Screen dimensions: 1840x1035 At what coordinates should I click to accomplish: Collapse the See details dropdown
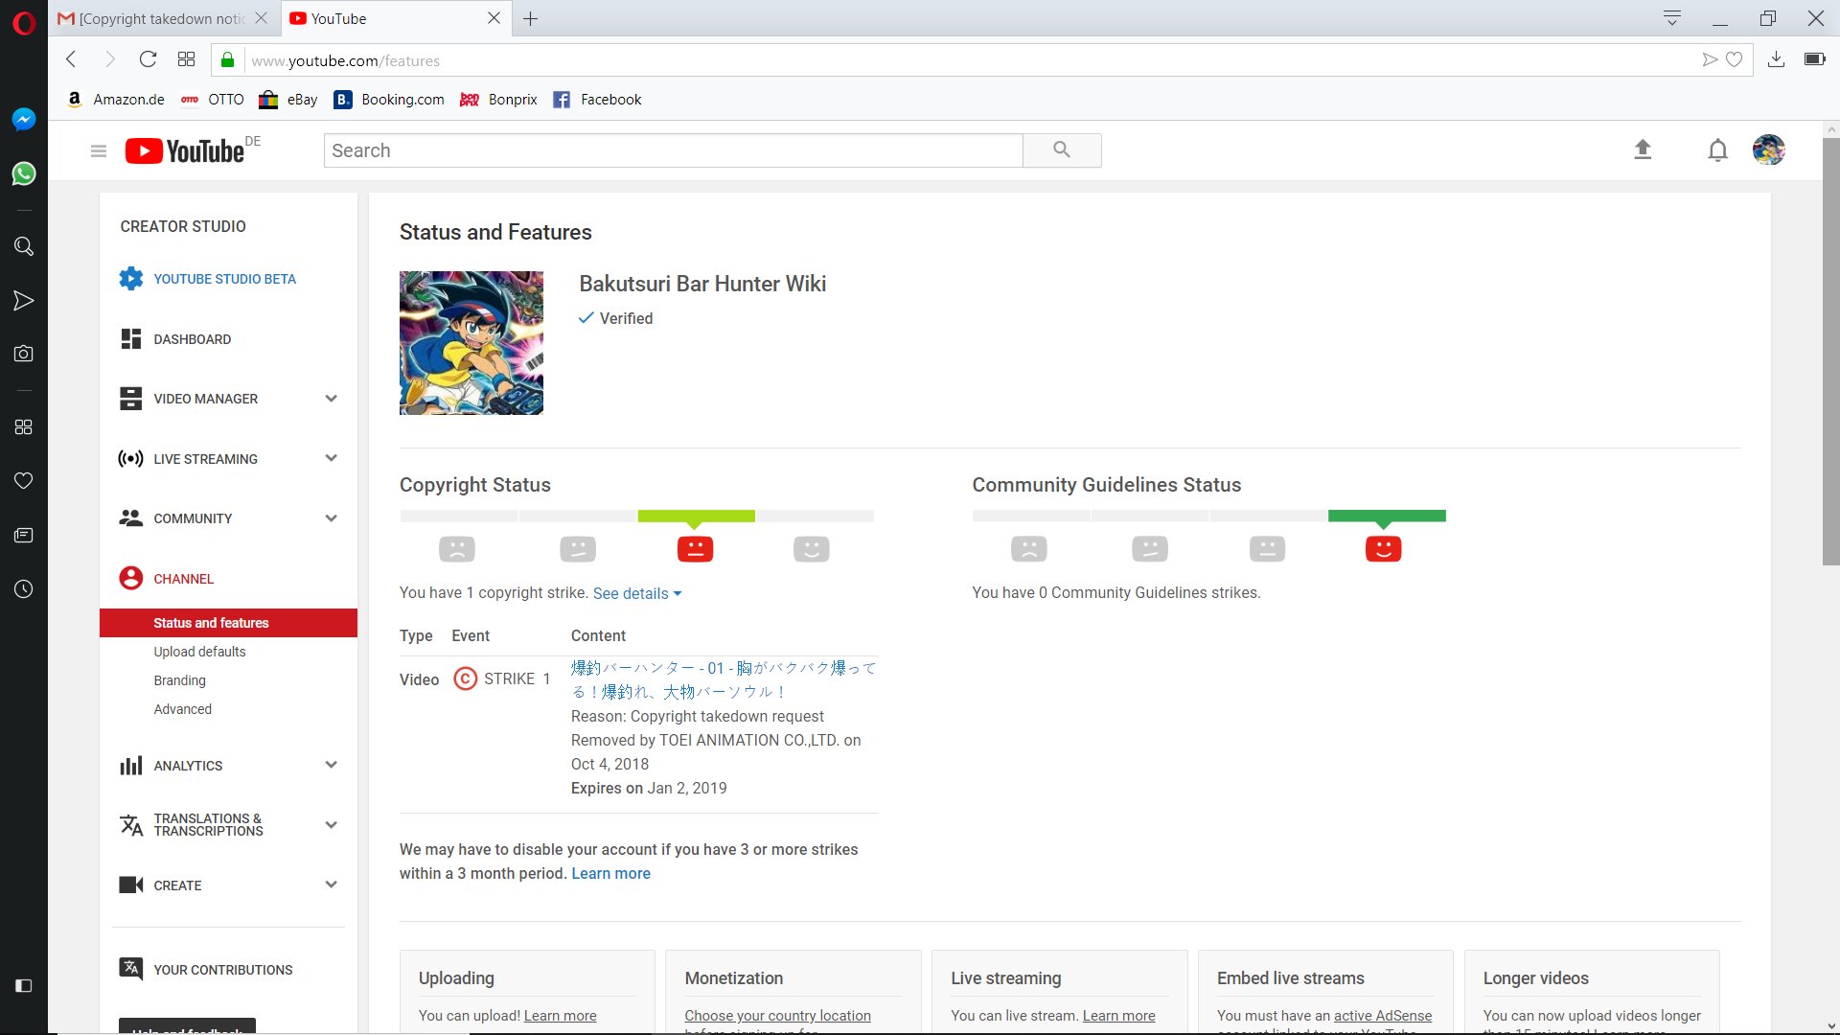636,593
